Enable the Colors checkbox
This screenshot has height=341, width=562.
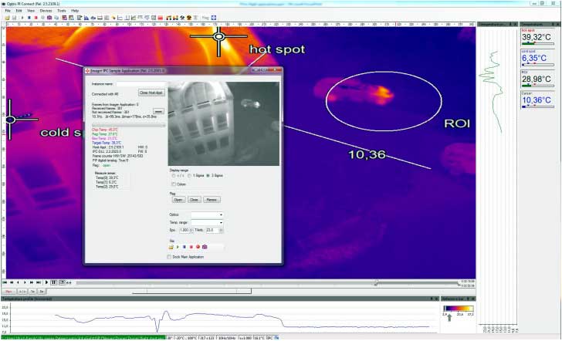[x=173, y=184]
